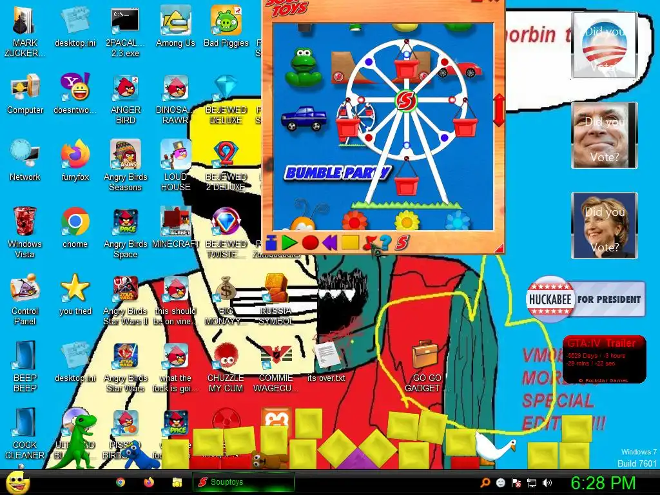Click the Obama Did you Vote gadget

(604, 44)
